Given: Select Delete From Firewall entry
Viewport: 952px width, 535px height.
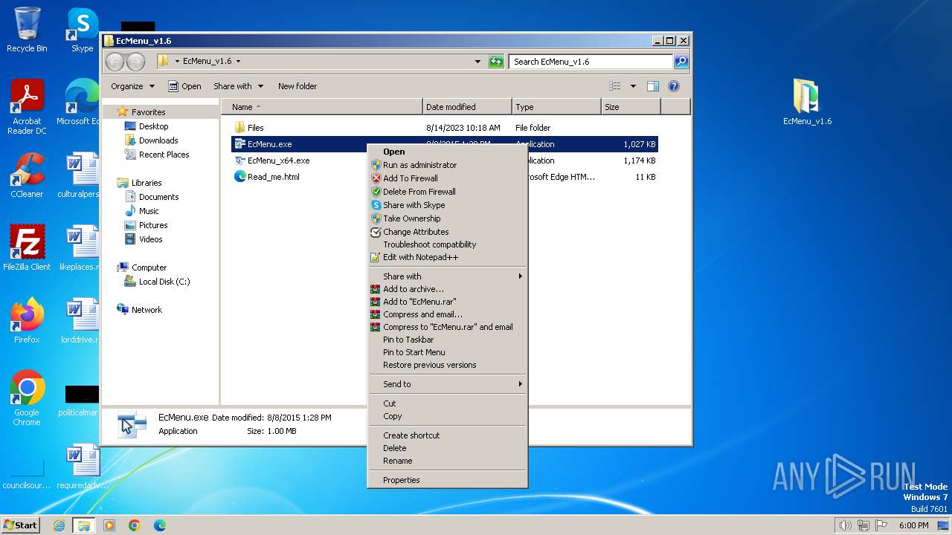Looking at the screenshot, I should tap(447, 192).
